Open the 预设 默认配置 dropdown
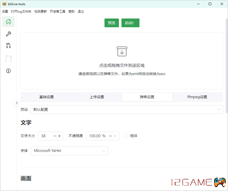Image resolution: width=228 pixels, height=191 pixels. pos(127,110)
